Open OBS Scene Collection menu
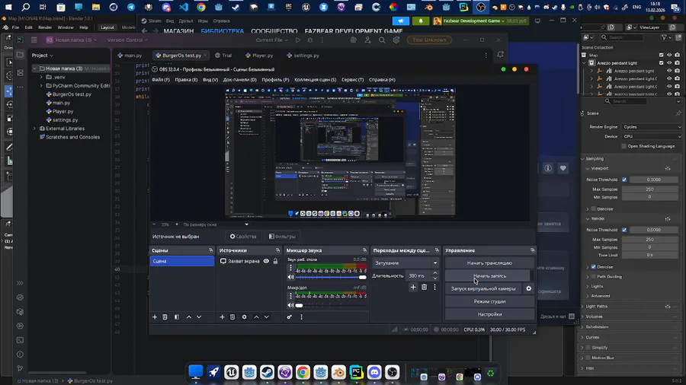Viewport: 686px width, 385px height. click(x=315, y=79)
